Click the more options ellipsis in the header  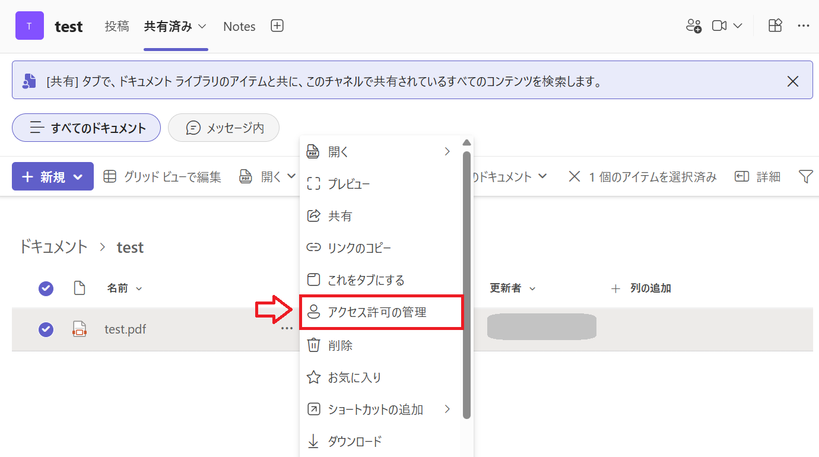click(804, 26)
